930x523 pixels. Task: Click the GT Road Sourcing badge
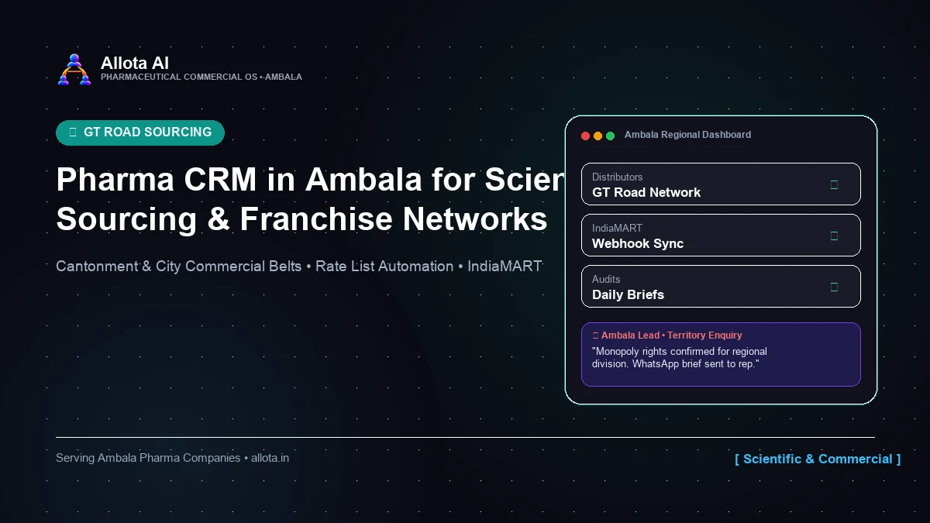[140, 132]
